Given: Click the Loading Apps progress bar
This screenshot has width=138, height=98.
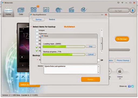Looking at the screenshot, I should 64,46.
